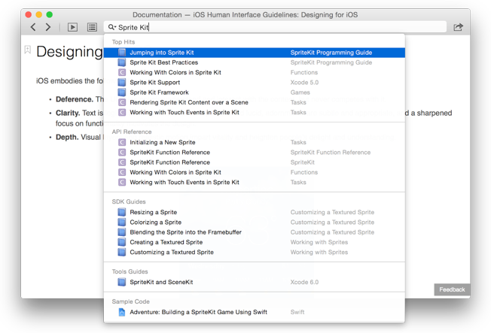Click the C icon beside Rendering Sprite Kit Content
Viewport: 491px width, 333px height.
tap(122, 102)
